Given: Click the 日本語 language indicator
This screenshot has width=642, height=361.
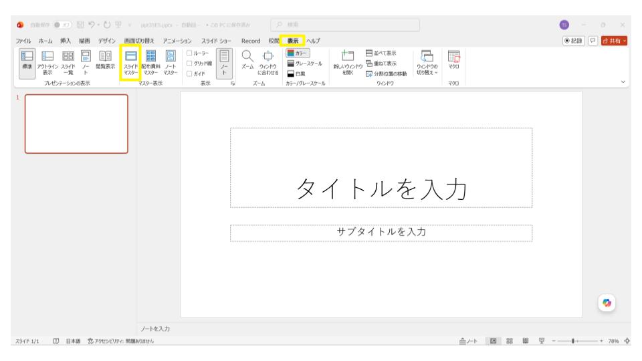Looking at the screenshot, I should pyautogui.click(x=74, y=341).
